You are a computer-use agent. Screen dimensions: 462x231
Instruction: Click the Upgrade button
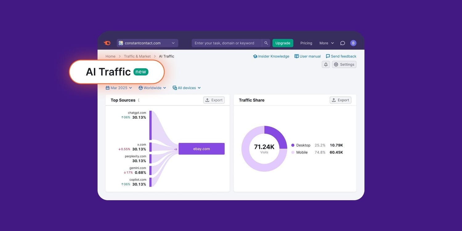[282, 43]
